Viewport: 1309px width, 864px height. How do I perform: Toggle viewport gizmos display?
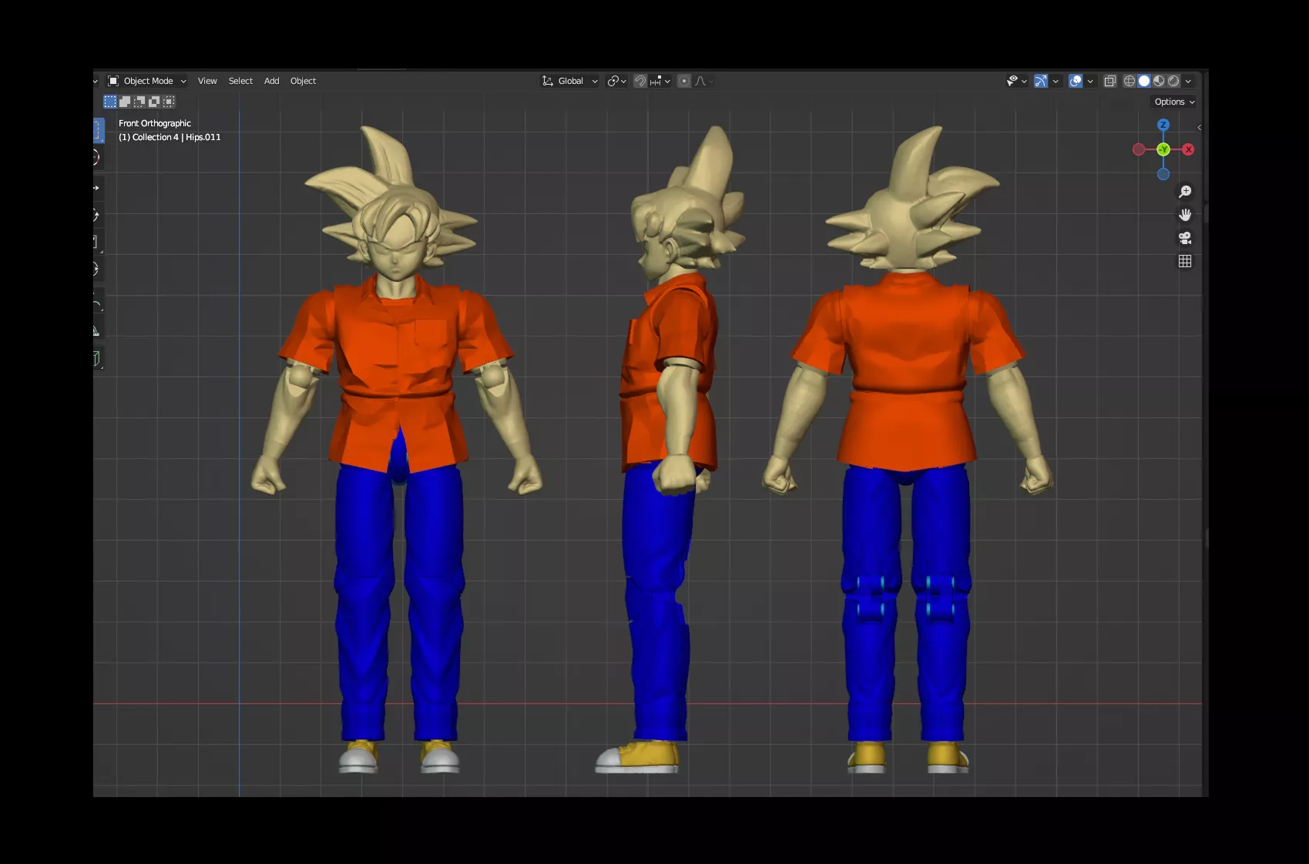point(1041,81)
